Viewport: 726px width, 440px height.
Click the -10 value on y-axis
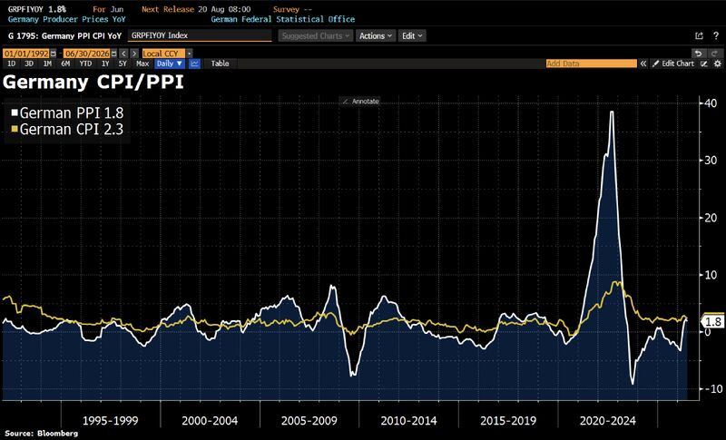[x=713, y=389]
